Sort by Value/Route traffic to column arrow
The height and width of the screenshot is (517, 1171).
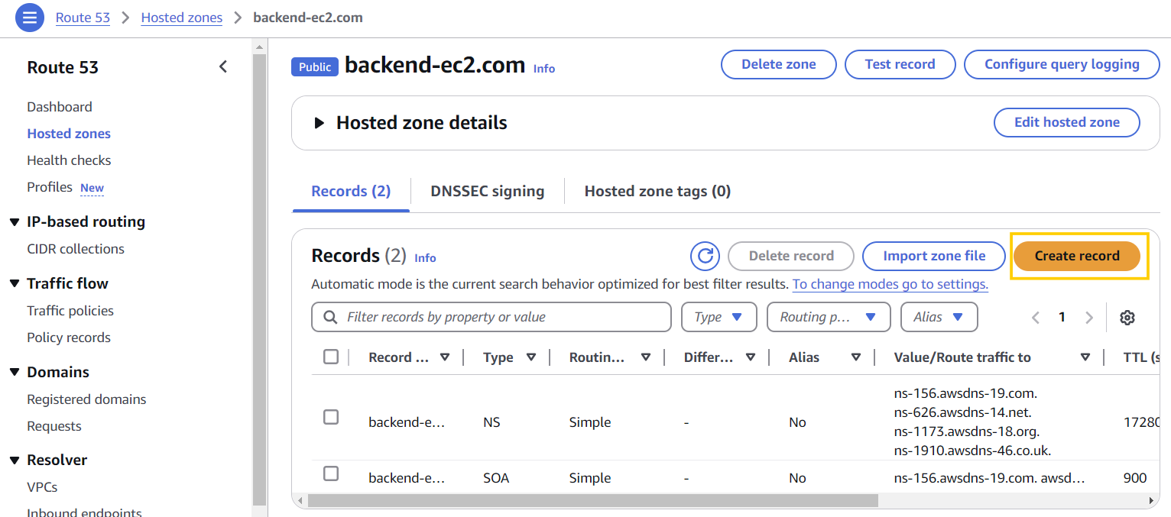tap(1085, 357)
